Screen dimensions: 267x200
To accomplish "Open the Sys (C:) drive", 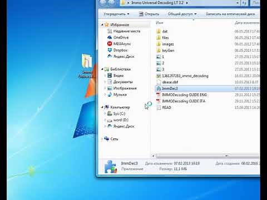I will pos(119,113).
